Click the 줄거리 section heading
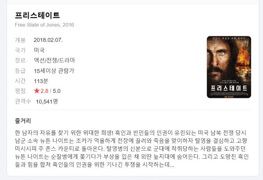263x180 pixels. (x=23, y=121)
